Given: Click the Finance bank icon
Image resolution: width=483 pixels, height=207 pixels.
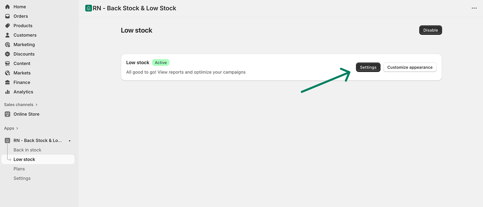Looking at the screenshot, I should click(7, 82).
